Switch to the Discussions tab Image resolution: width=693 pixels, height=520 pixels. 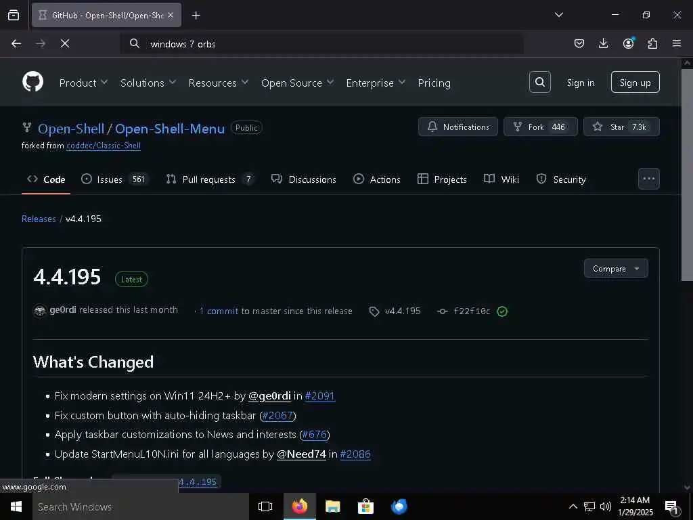click(x=304, y=179)
